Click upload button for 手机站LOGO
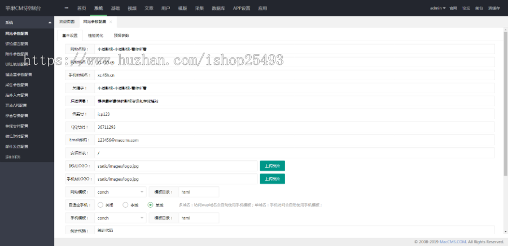 272,178
